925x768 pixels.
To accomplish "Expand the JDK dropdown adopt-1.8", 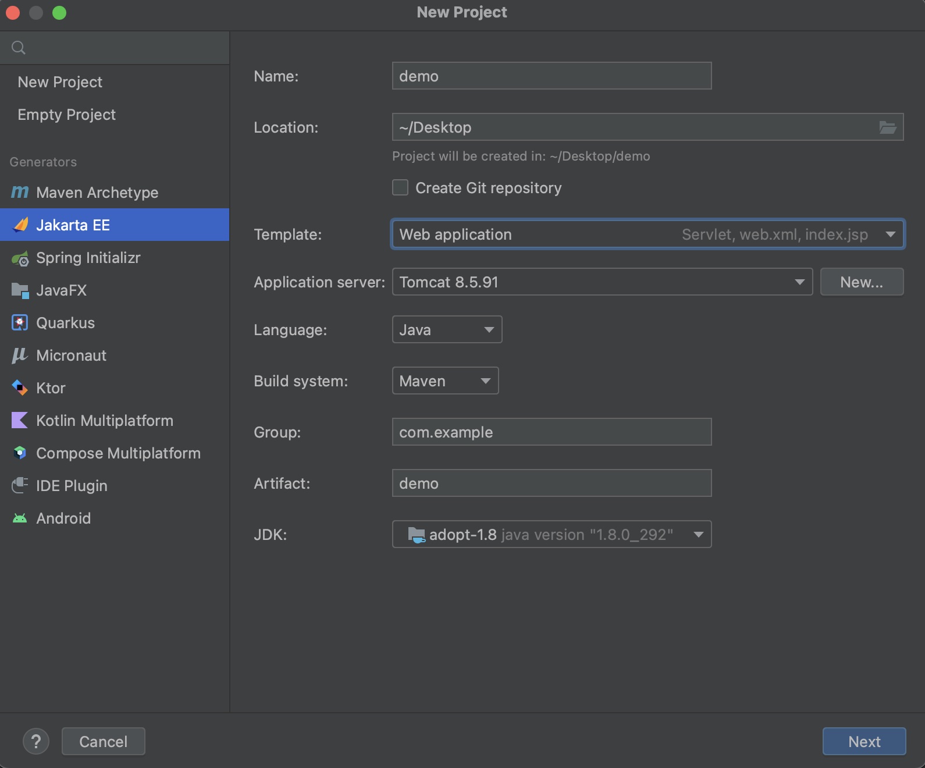I will tap(552, 534).
